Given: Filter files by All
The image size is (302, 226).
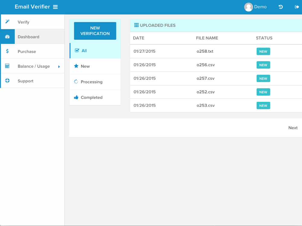Looking at the screenshot, I should (95, 51).
